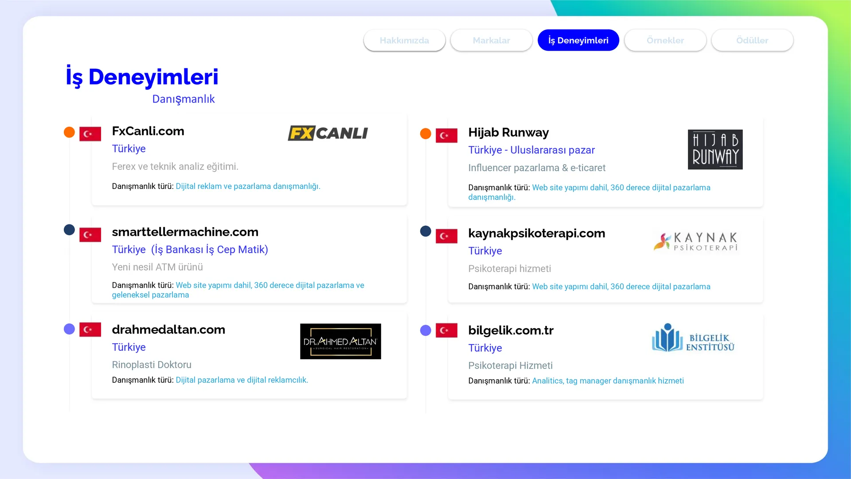
Task: Click the 'Danışmanlık' subtitle
Action: [x=183, y=99]
